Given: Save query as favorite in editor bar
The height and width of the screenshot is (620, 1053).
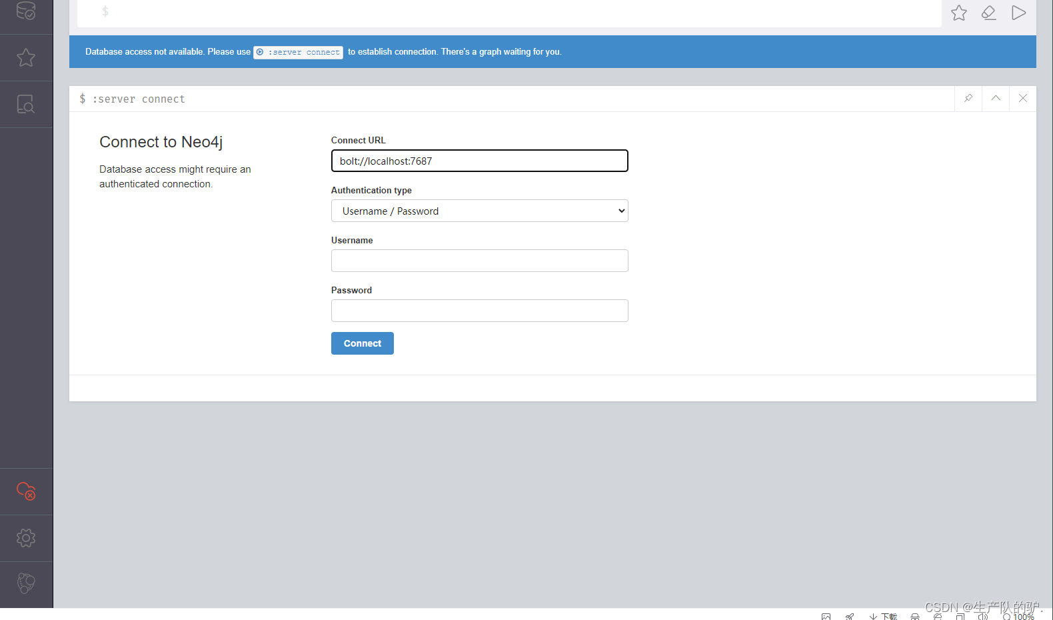Looking at the screenshot, I should 959,13.
